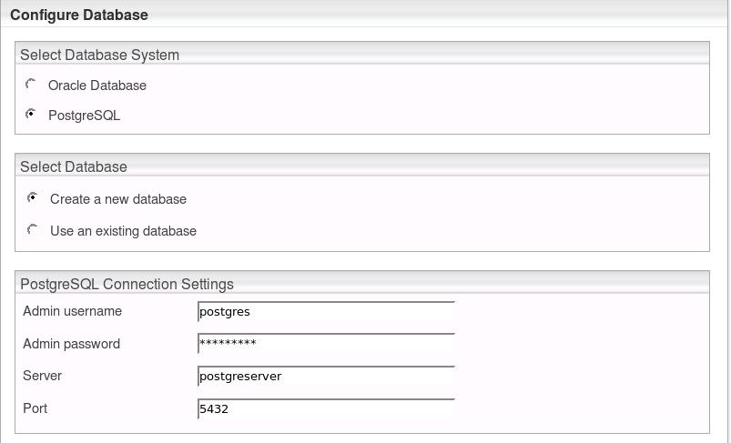Click the Admin password field label

click(x=71, y=344)
